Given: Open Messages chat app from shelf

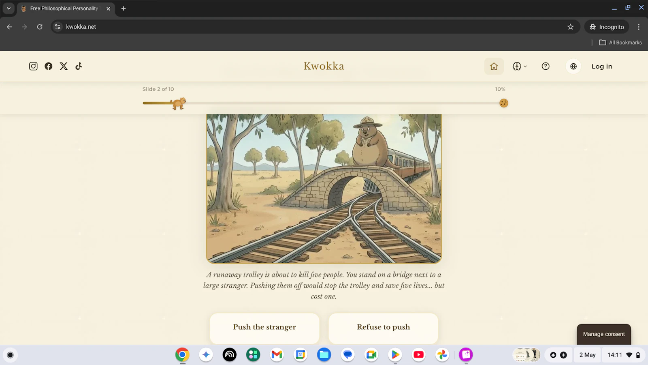Looking at the screenshot, I should (347, 355).
